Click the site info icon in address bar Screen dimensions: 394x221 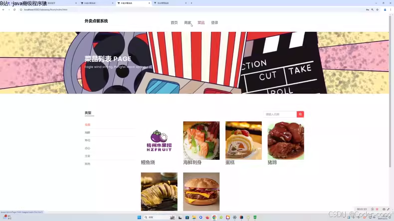pyautogui.click(x=21, y=9)
